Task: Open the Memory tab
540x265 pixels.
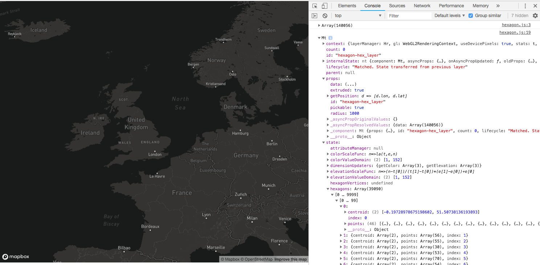Action: [480, 6]
